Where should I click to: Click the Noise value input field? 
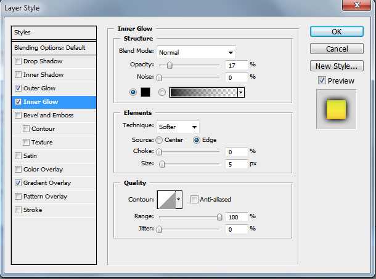pos(237,77)
